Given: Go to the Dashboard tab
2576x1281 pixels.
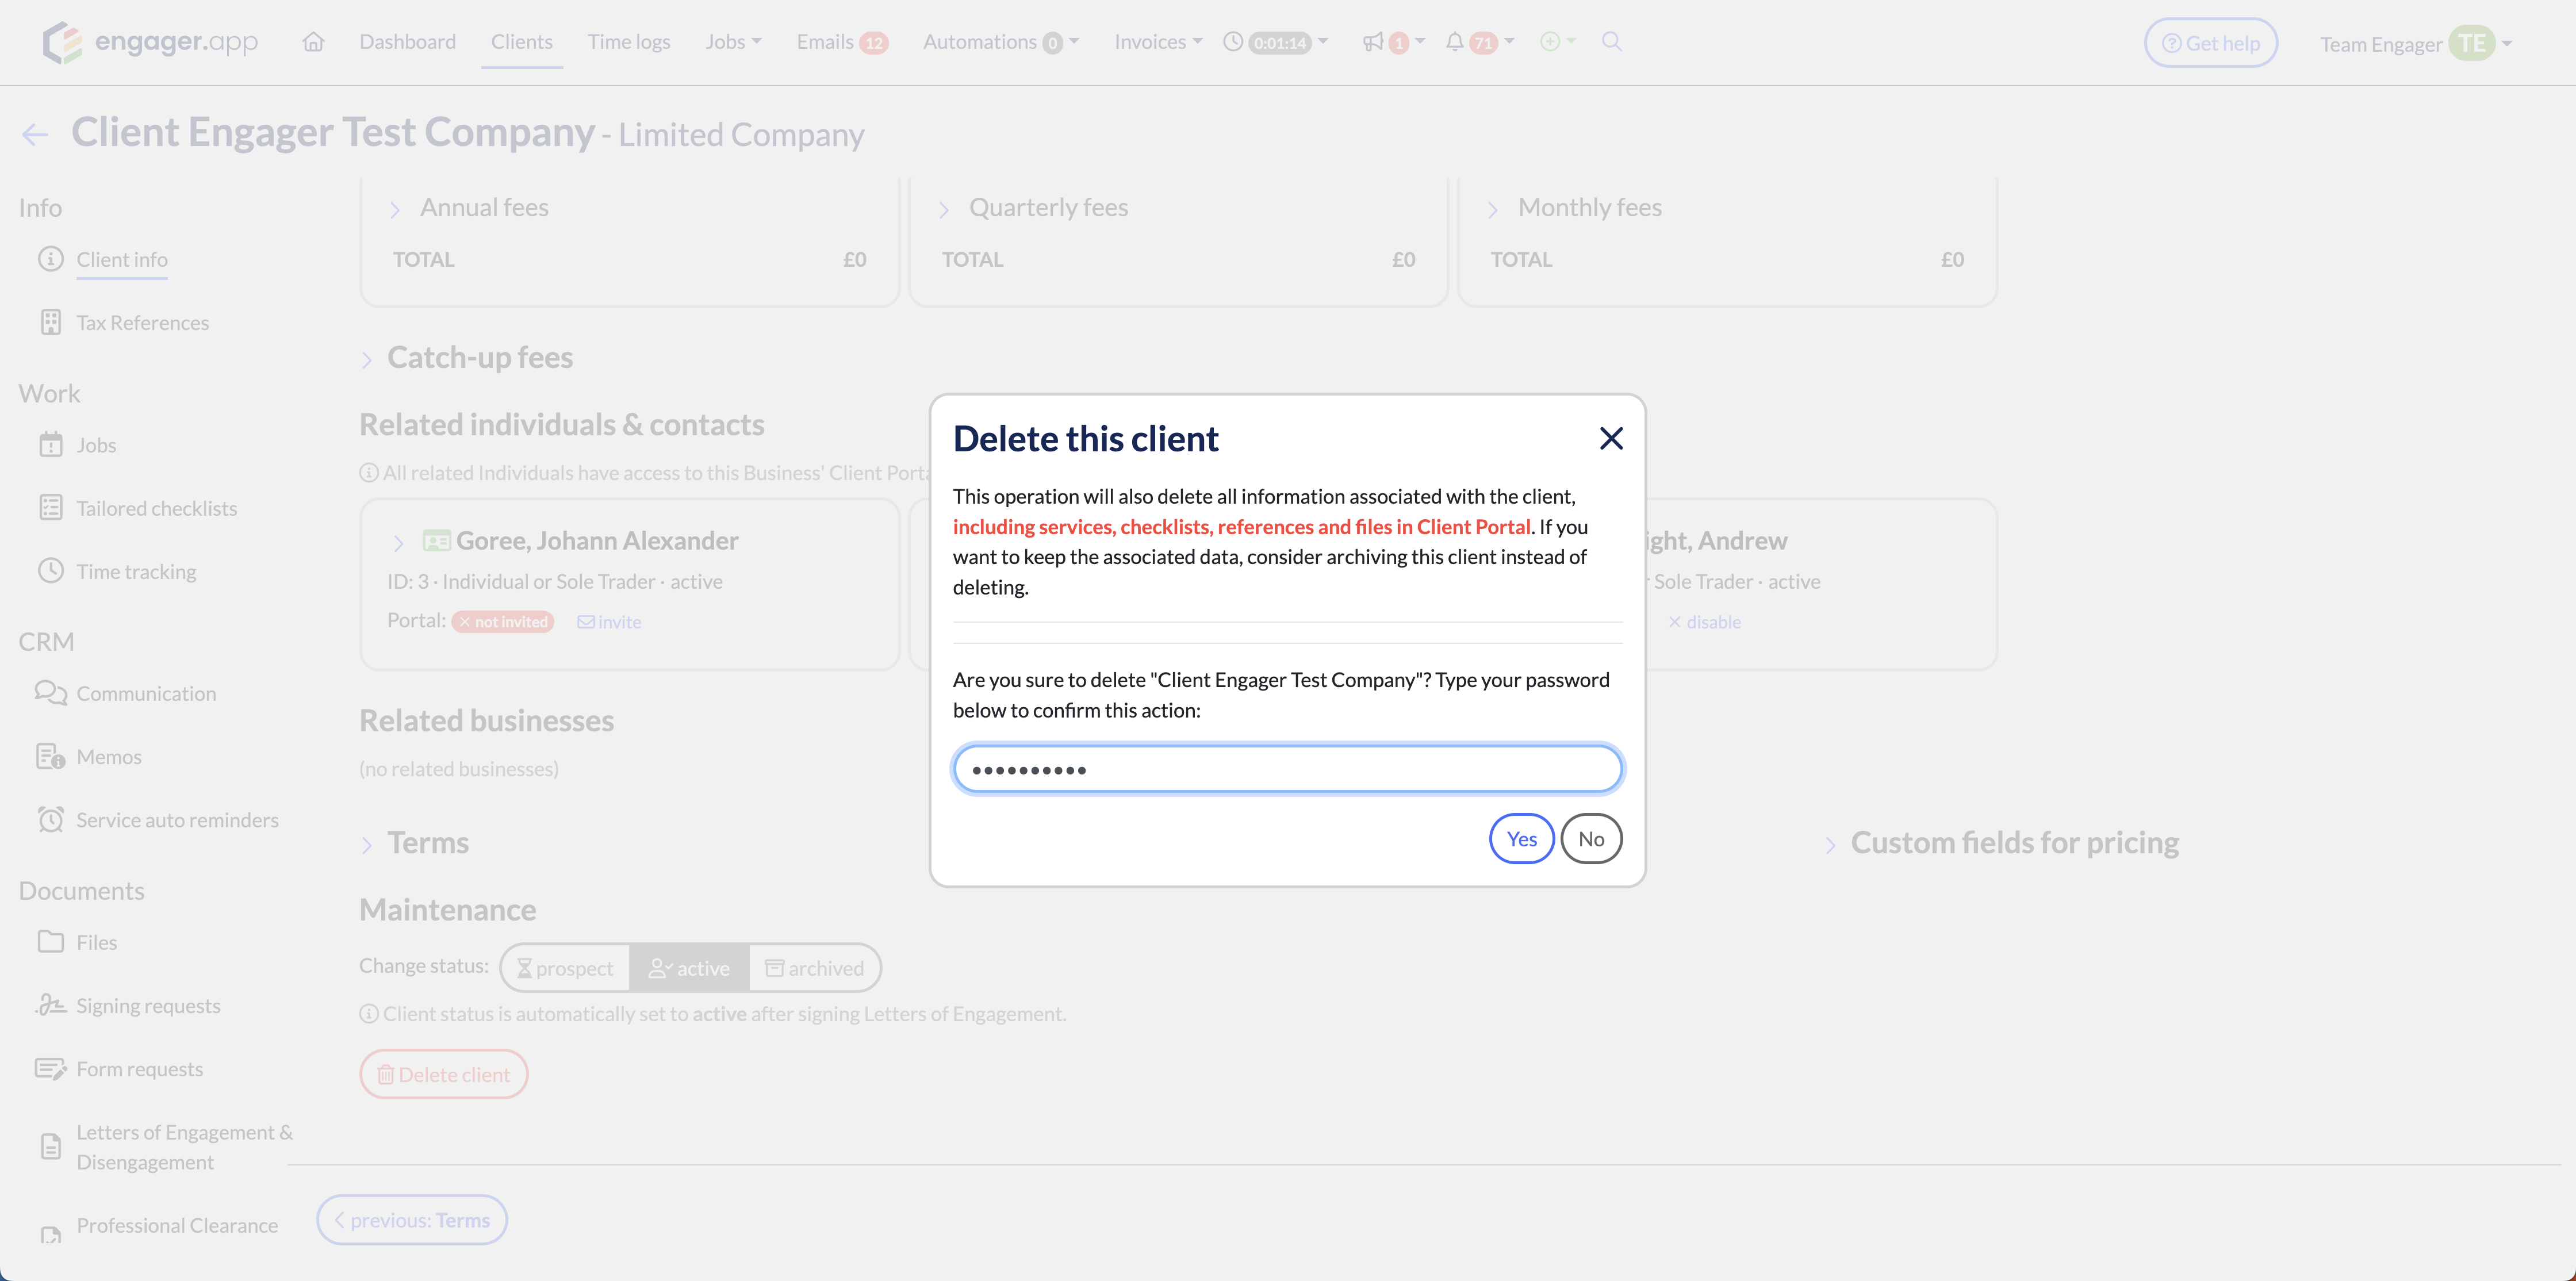Looking at the screenshot, I should (x=407, y=42).
